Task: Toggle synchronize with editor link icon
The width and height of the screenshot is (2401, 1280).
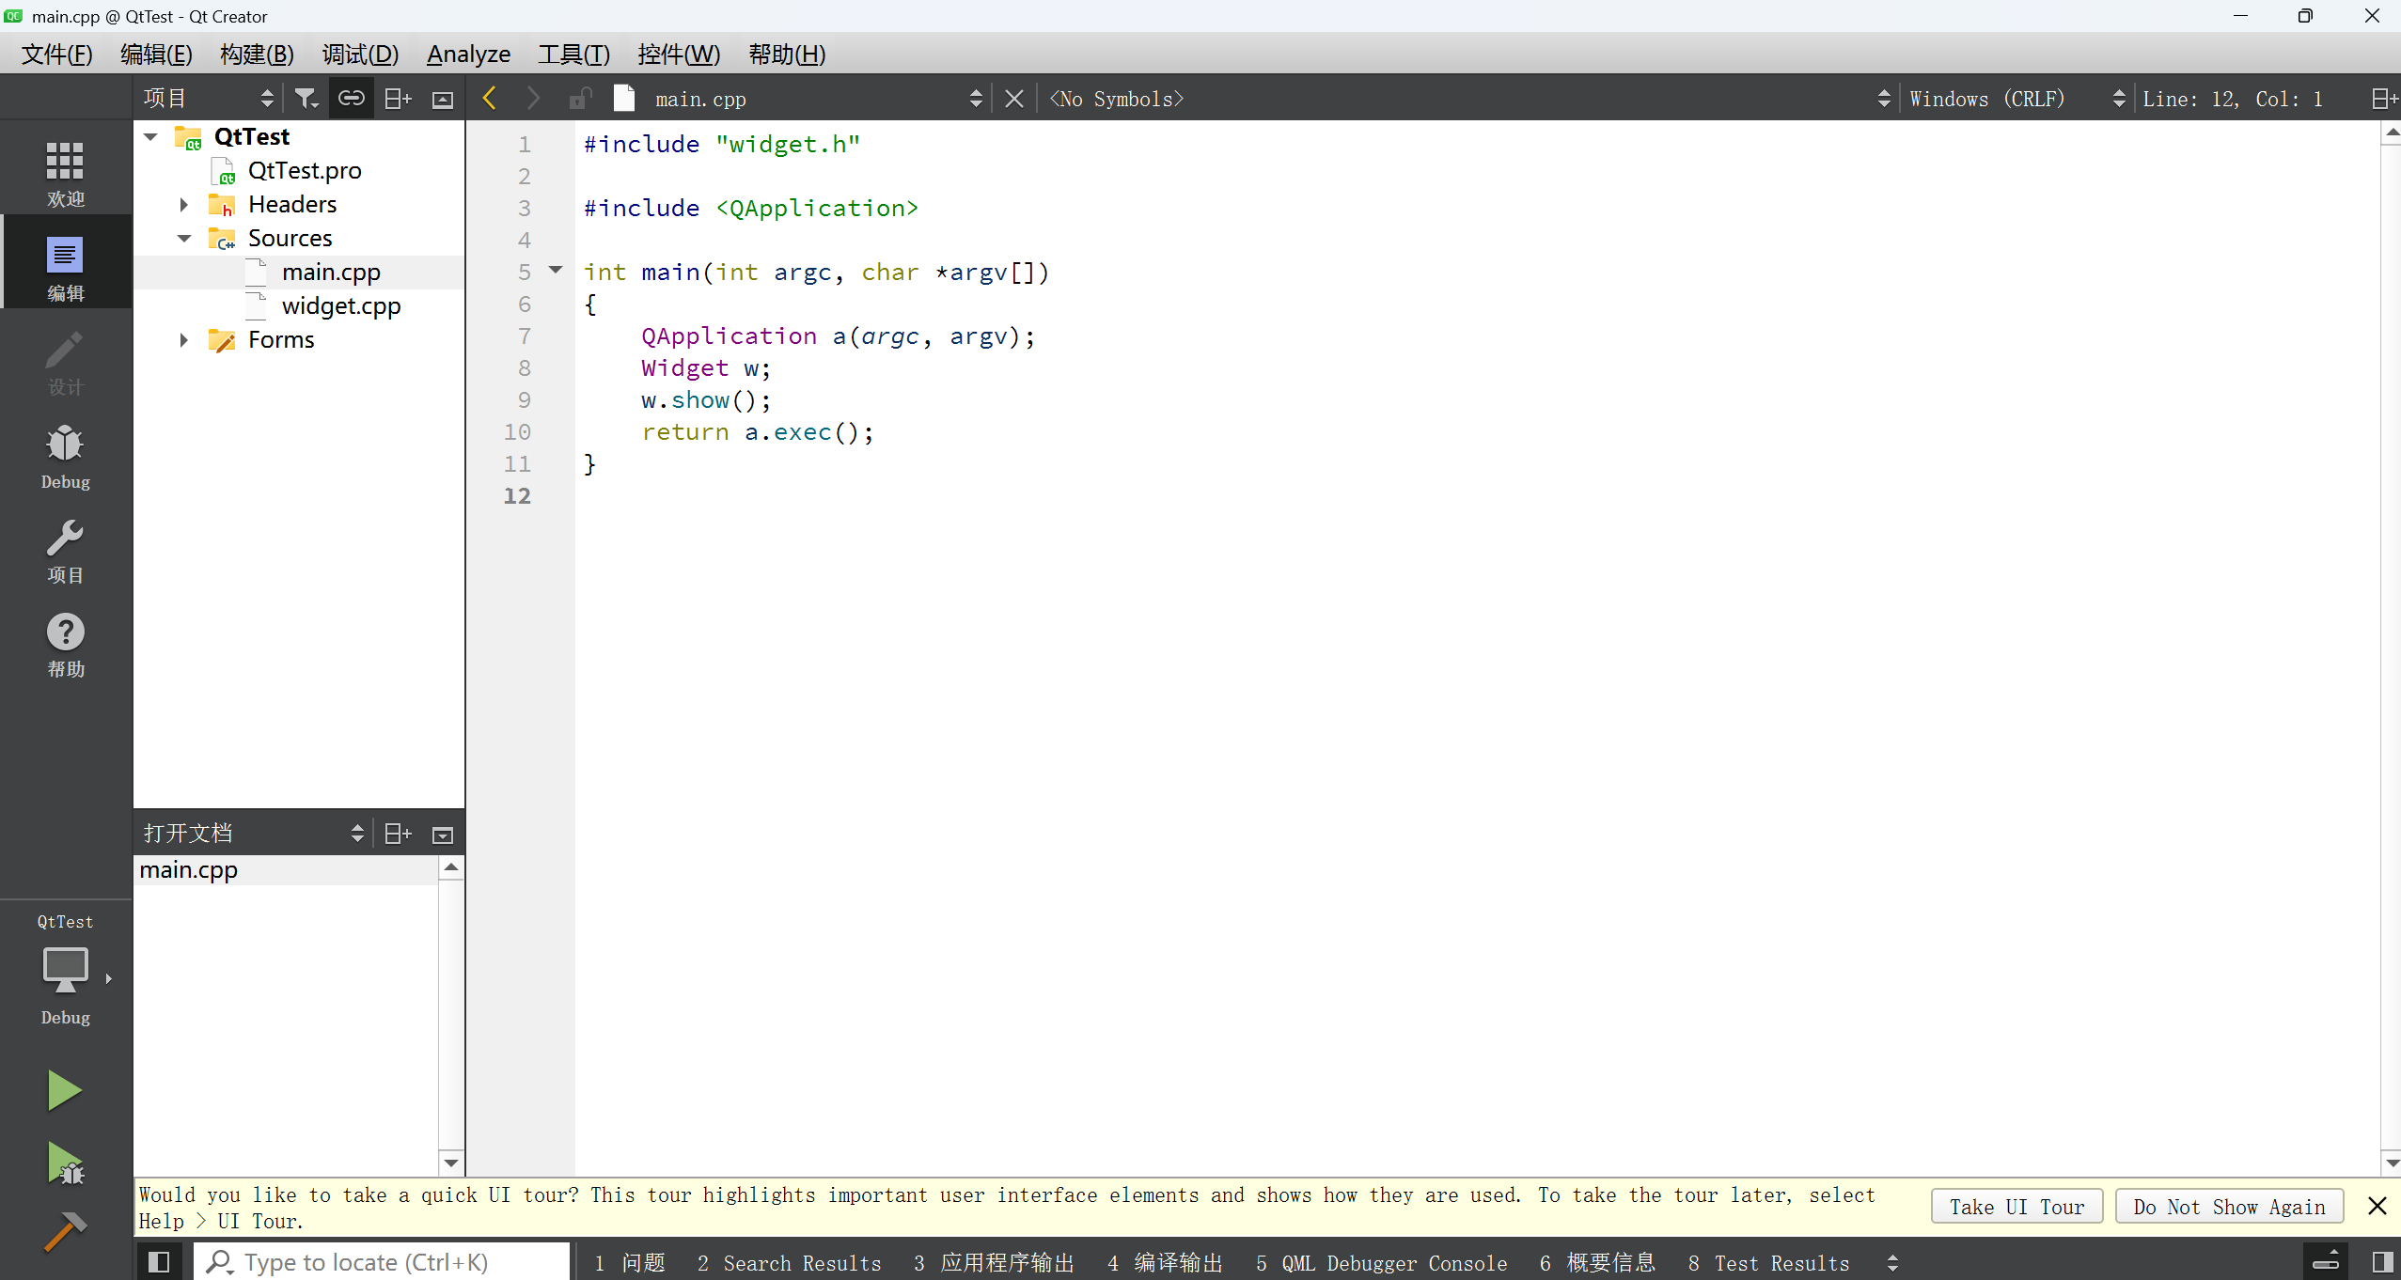Action: 351,99
